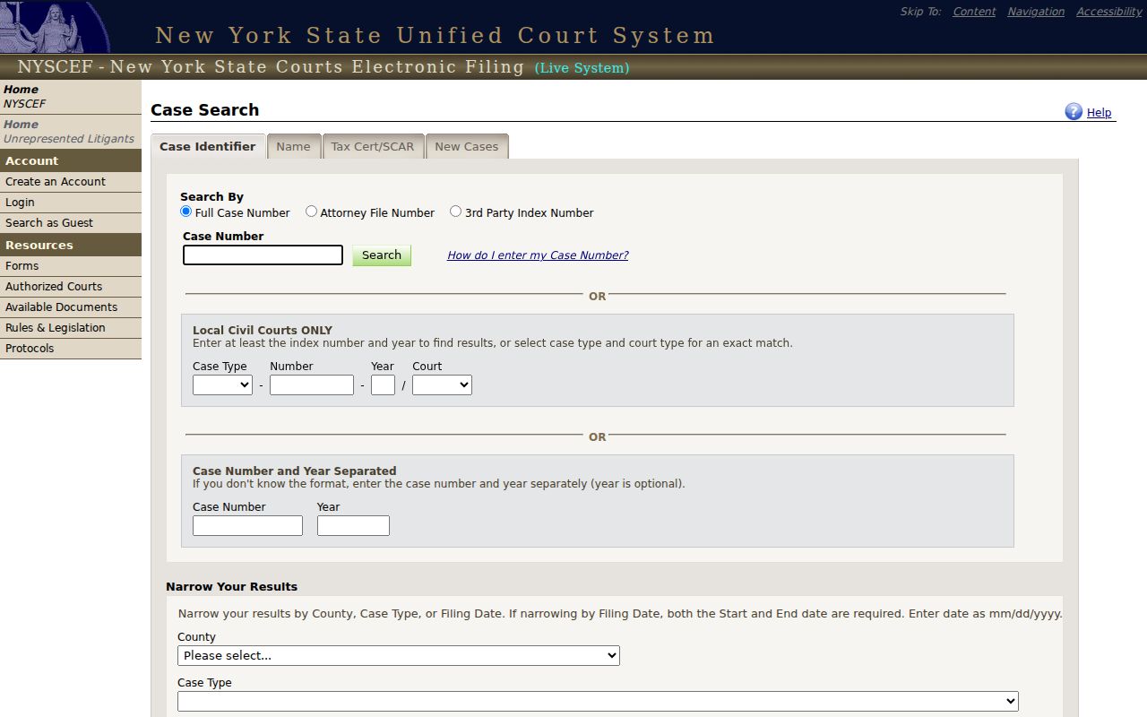Skip to Navigation link
This screenshot has height=717, width=1147.
point(1036,12)
